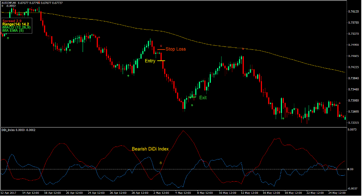
Task: Click the green buy arrow near 28 Apr
Action: 128,75
